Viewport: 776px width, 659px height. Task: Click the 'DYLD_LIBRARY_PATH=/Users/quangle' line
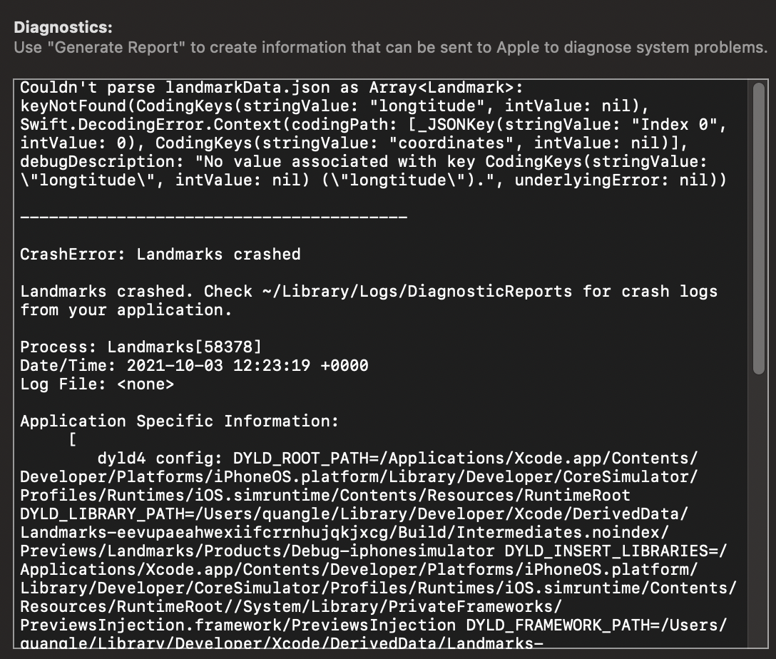coord(354,514)
